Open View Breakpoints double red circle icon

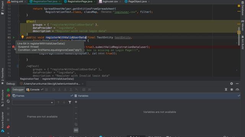click(8, 127)
